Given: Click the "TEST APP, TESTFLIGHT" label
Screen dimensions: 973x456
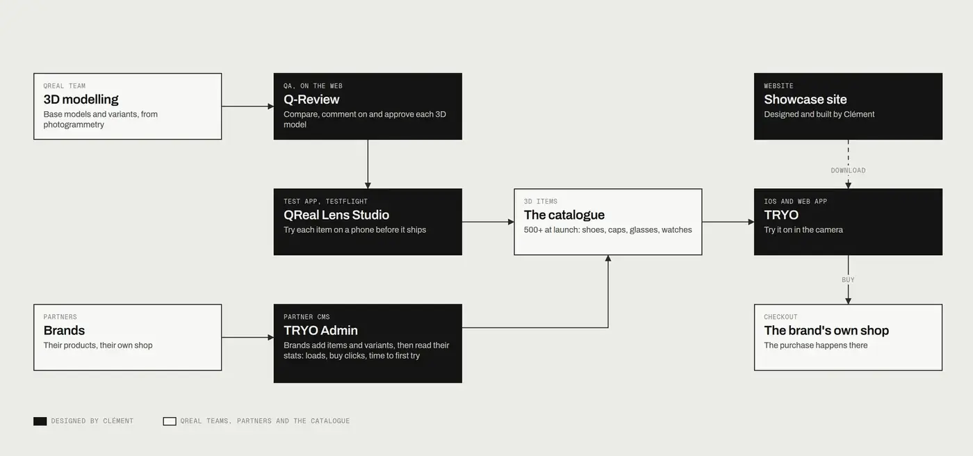Looking at the screenshot, I should [x=326, y=202].
